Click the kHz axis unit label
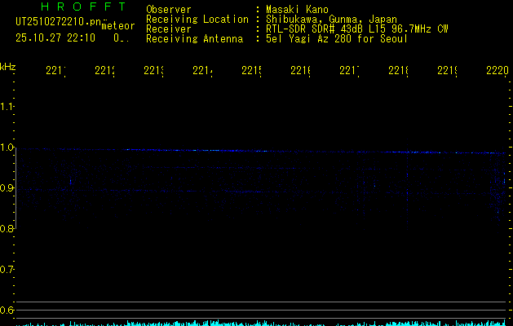The image size is (513, 326). pos(7,66)
